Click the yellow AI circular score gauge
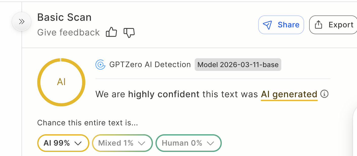357x156 pixels. pyautogui.click(x=61, y=82)
